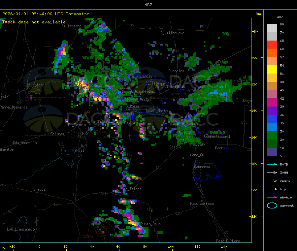Click the 'Divisadero' map label
This screenshot has height=251, width=297.
click(71, 26)
